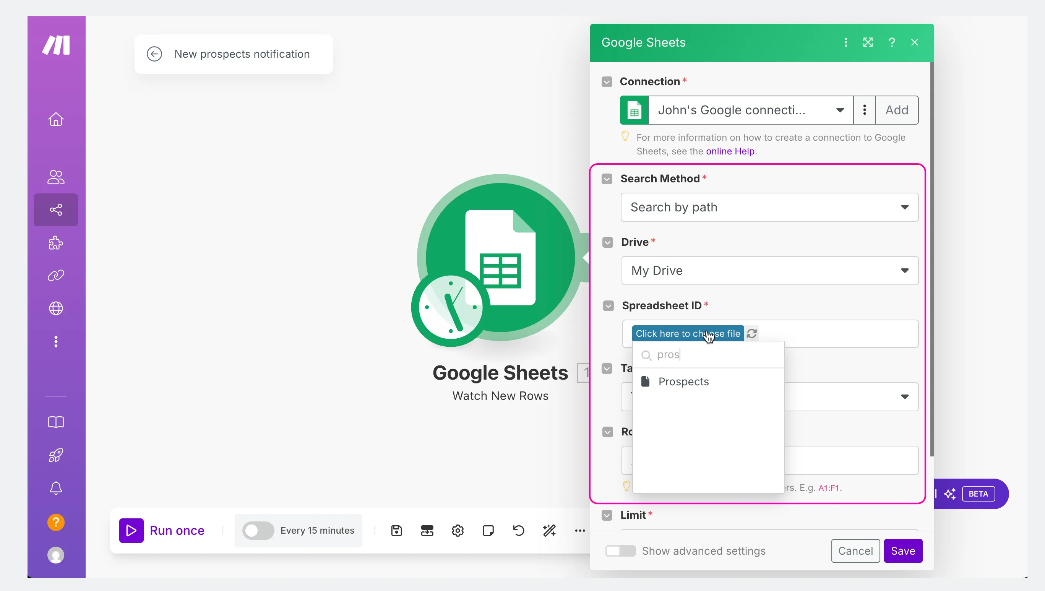Open sidebar More three-dots menu
This screenshot has width=1045, height=591.
tap(56, 341)
